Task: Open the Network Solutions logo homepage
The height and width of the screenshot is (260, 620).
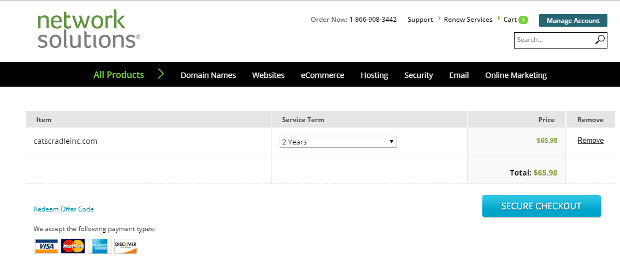Action: point(89,29)
